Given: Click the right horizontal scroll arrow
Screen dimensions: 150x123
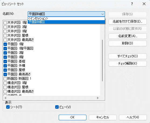Looking at the screenshot, I should [x=98, y=98].
